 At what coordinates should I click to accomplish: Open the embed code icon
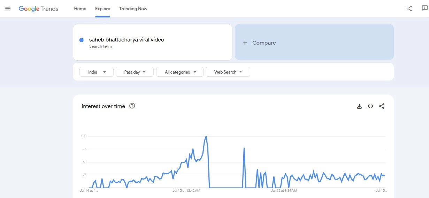tap(370, 106)
